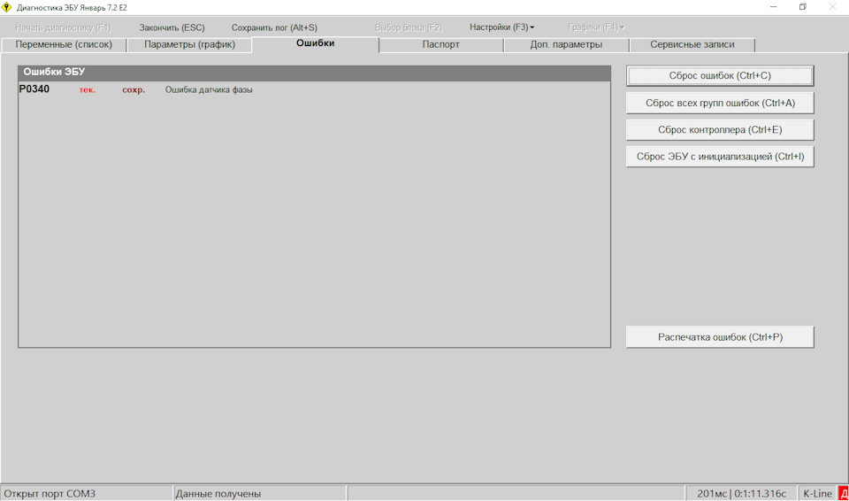Click the 'сохр.' status label
Screen dimensions: 849x501
[x=134, y=90]
